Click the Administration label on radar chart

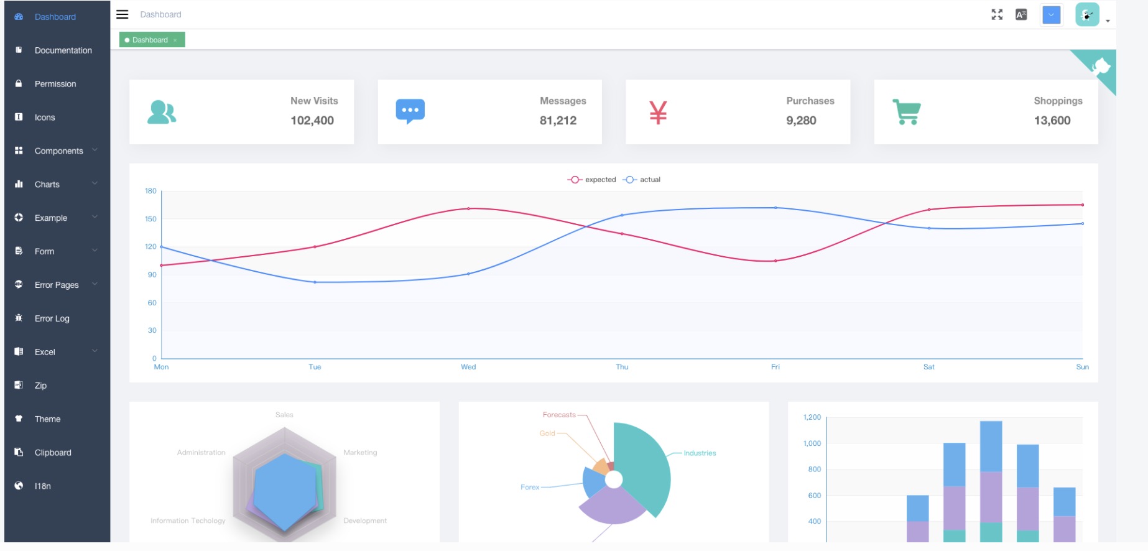click(x=201, y=453)
